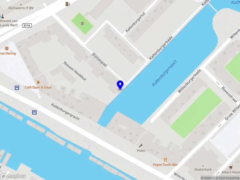Click the bus stop icon near Café Daan

17,88
